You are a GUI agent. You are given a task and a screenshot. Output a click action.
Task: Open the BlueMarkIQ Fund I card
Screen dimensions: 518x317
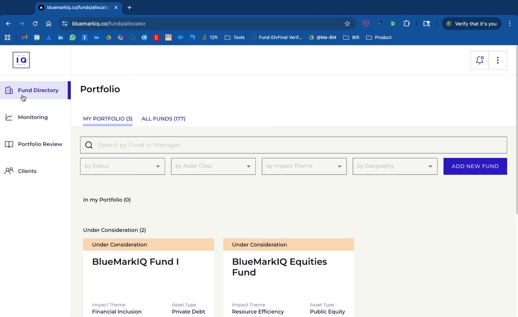(149, 278)
